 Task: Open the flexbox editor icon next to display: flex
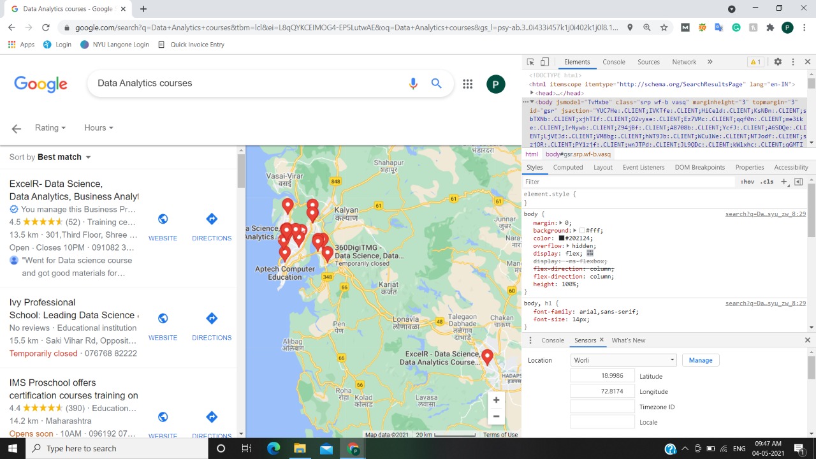coord(590,253)
